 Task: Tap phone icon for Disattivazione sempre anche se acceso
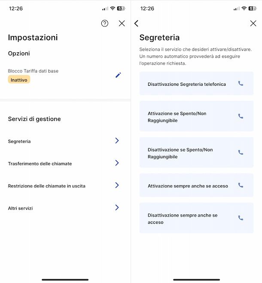[x=241, y=218]
